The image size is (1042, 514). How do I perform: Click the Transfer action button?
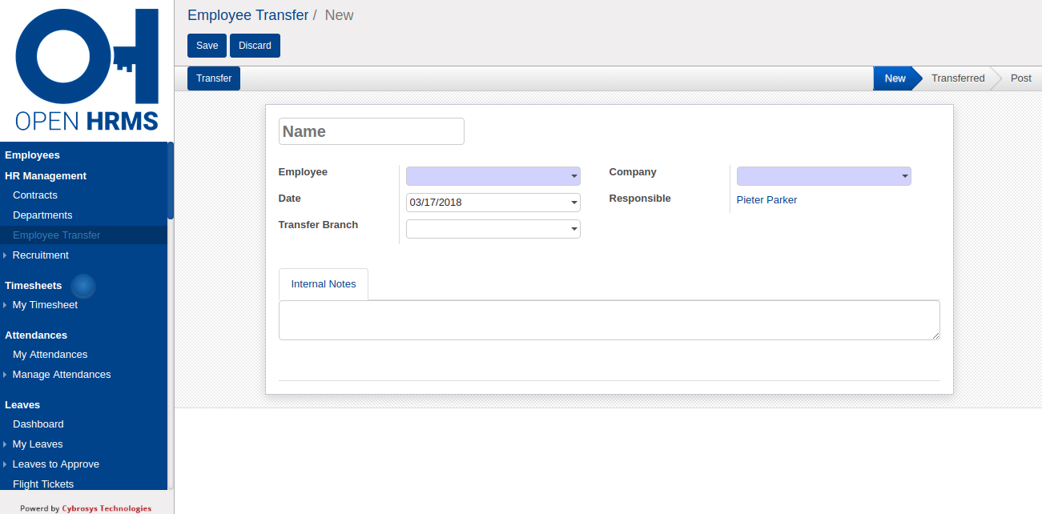pos(214,78)
